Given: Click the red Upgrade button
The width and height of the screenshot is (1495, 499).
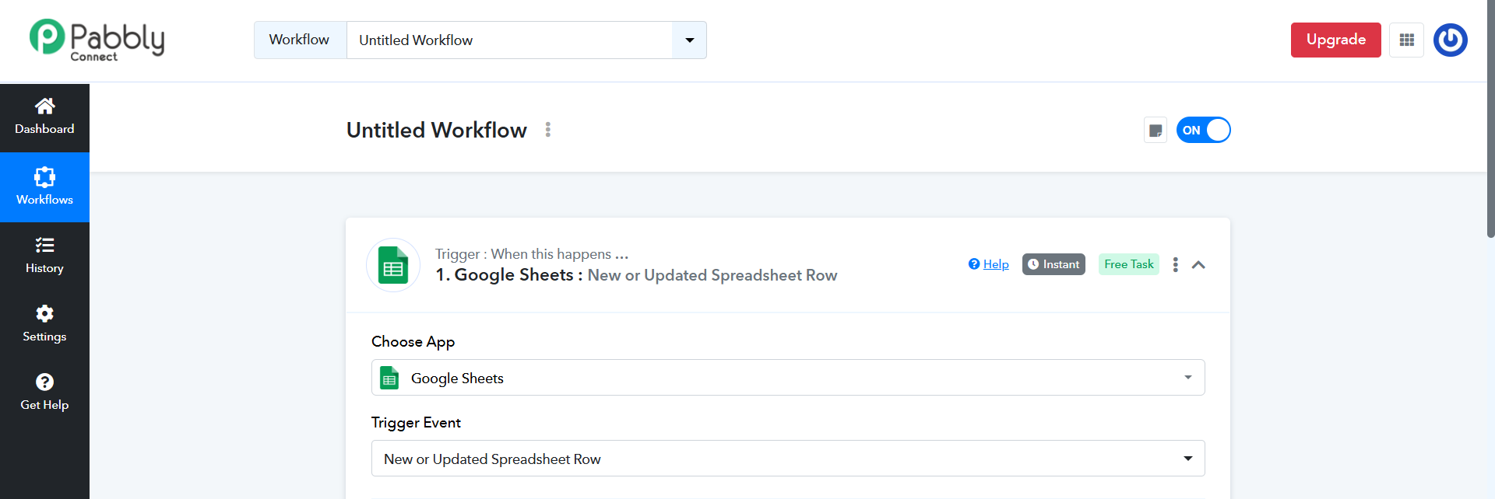Looking at the screenshot, I should click(x=1335, y=40).
